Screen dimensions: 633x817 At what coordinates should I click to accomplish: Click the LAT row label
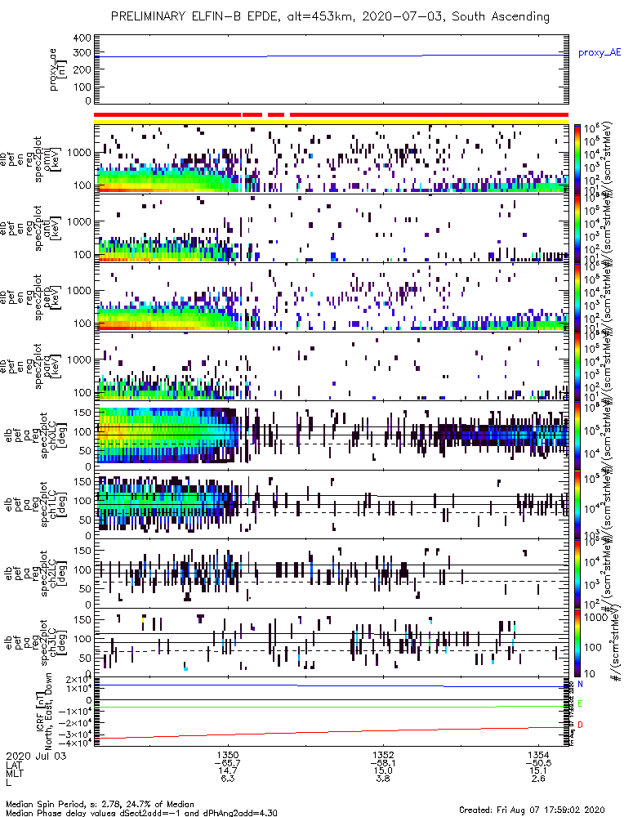coord(14,765)
